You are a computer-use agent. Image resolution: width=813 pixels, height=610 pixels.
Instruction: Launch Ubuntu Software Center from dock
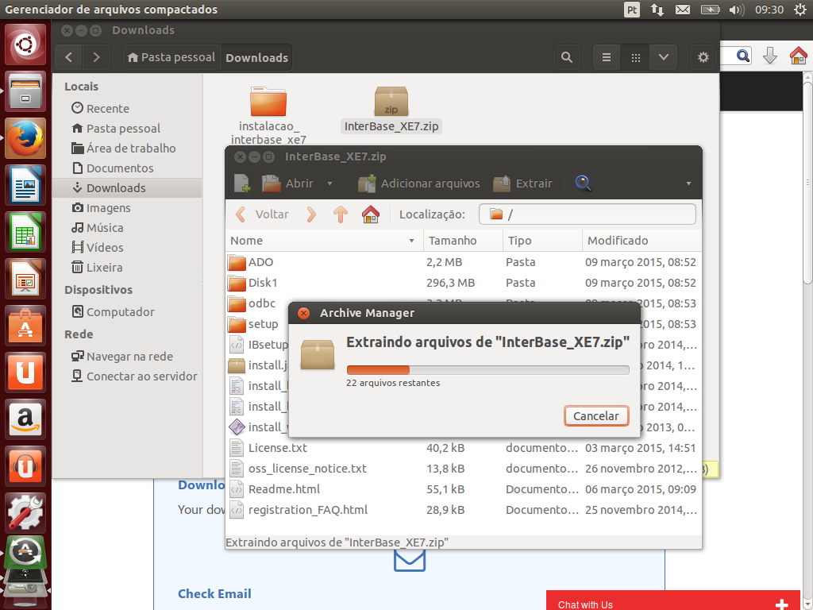click(x=25, y=325)
